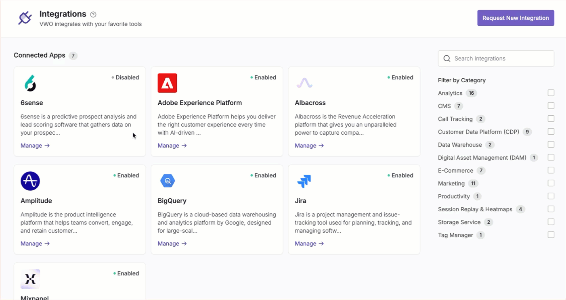Click the Connected Apps count badge 7
566x300 pixels.
[x=73, y=56]
